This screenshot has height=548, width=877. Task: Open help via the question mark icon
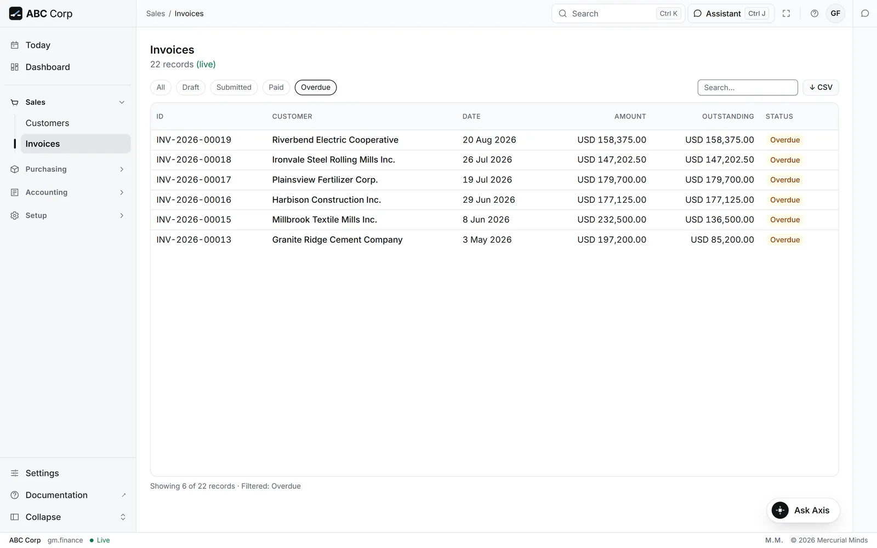pyautogui.click(x=815, y=14)
